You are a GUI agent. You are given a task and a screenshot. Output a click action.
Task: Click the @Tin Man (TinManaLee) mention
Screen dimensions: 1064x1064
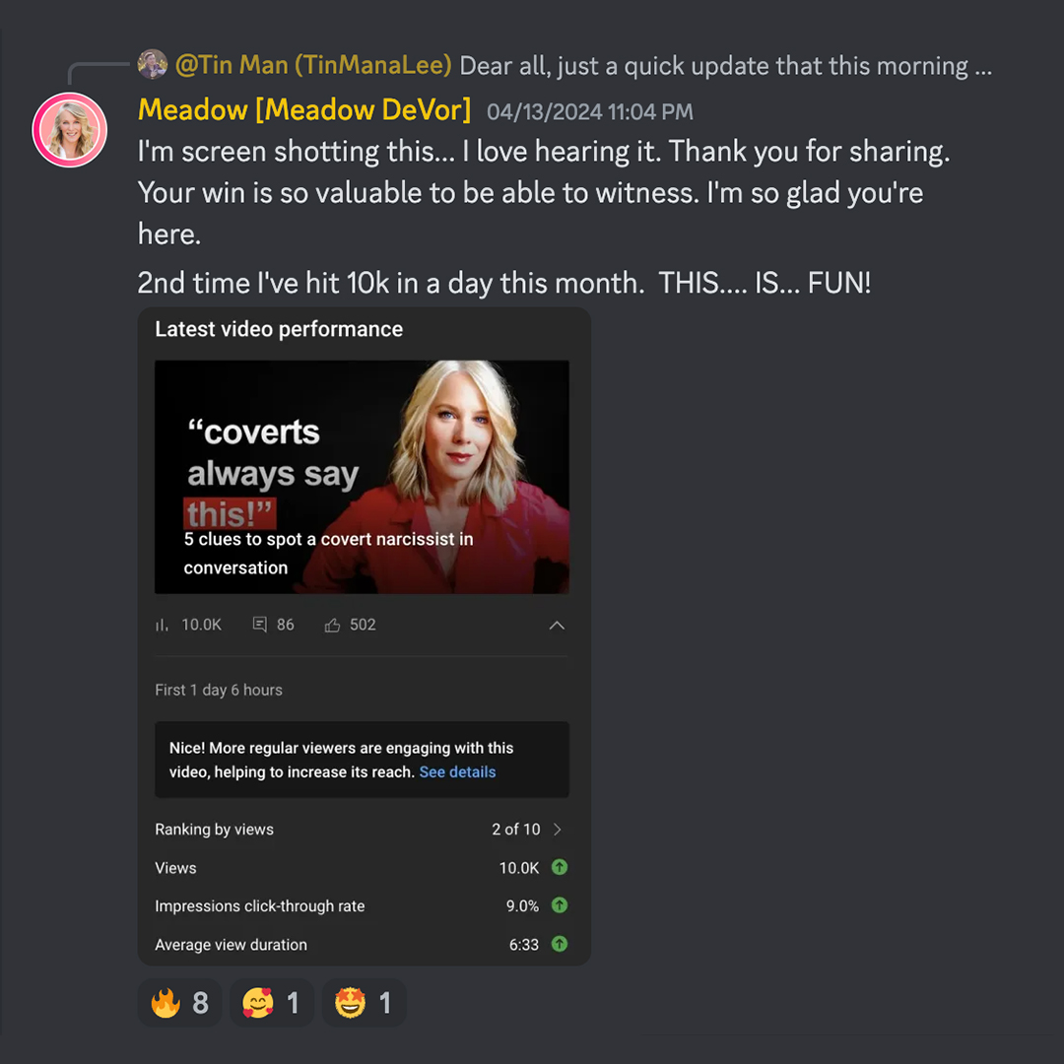pyautogui.click(x=313, y=65)
